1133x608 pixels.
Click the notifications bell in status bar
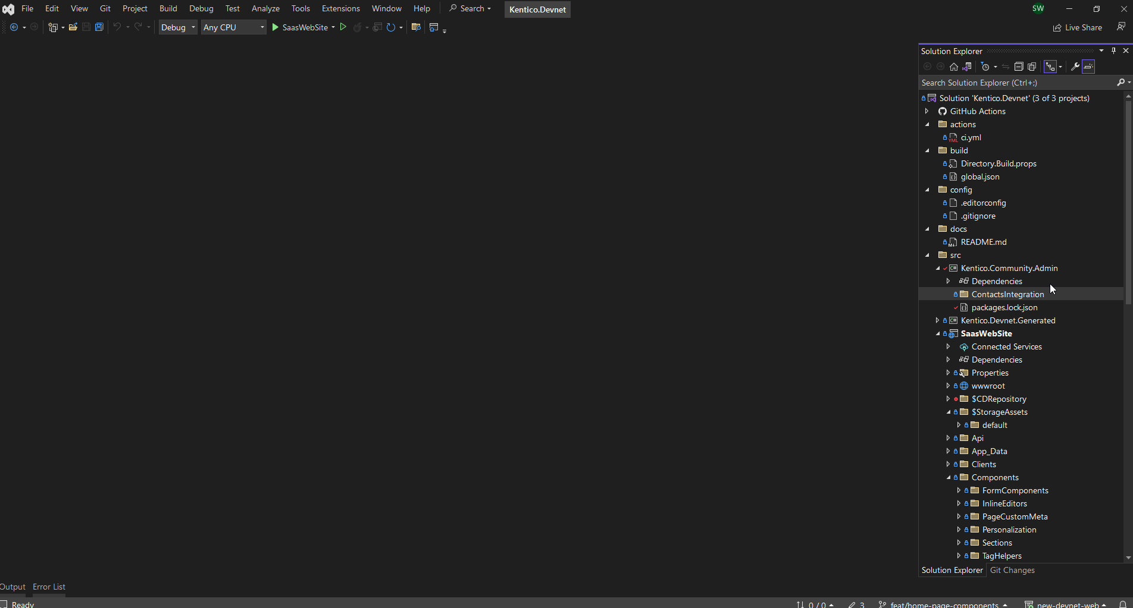pyautogui.click(x=1123, y=604)
